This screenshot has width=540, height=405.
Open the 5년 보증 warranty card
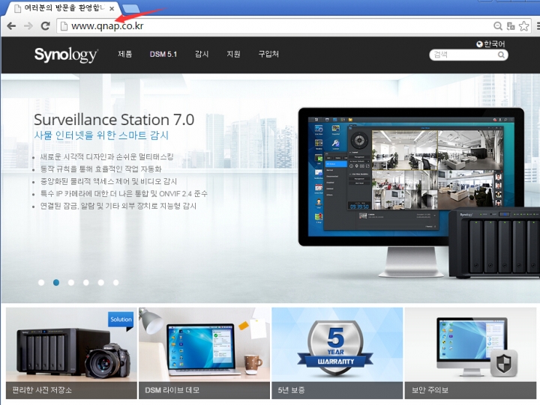coord(337,353)
